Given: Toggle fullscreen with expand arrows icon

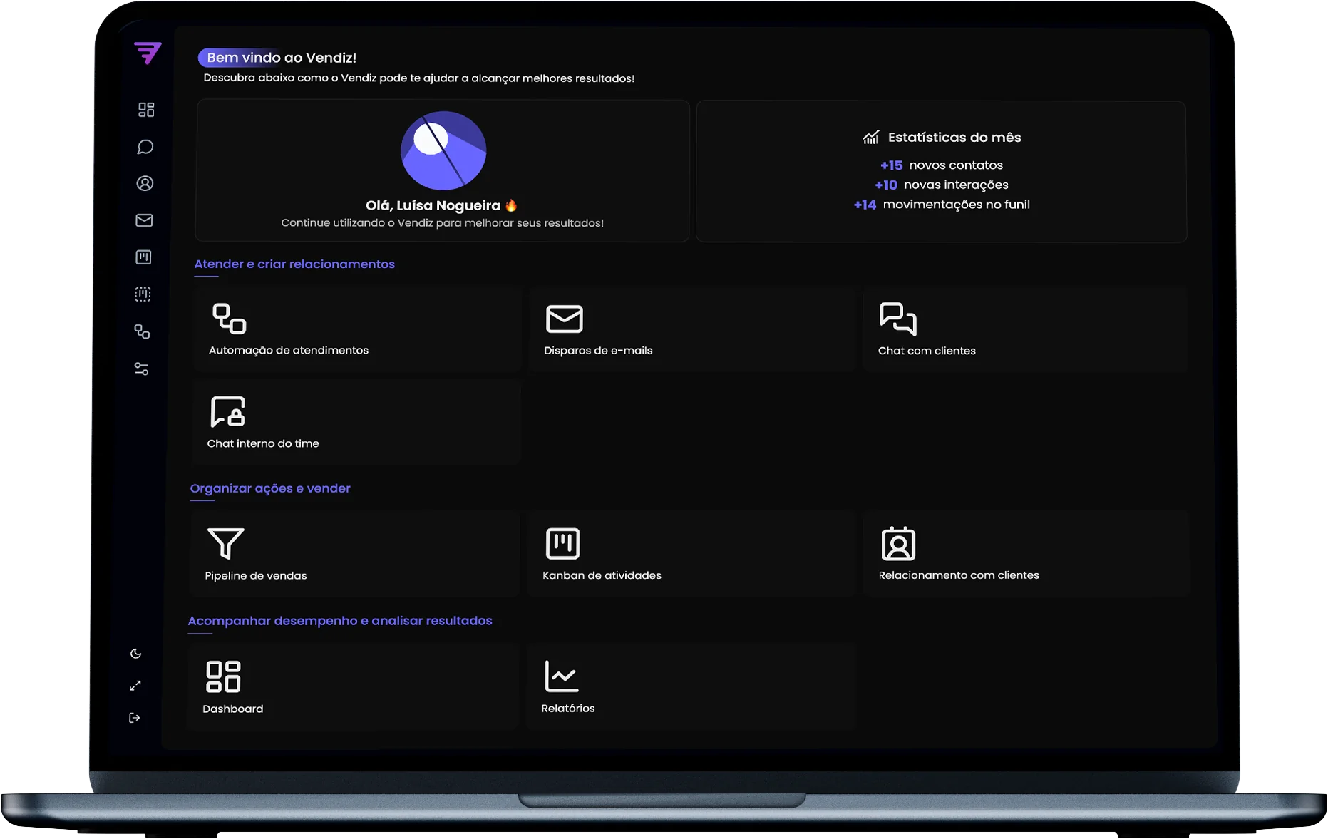Looking at the screenshot, I should click(x=135, y=686).
